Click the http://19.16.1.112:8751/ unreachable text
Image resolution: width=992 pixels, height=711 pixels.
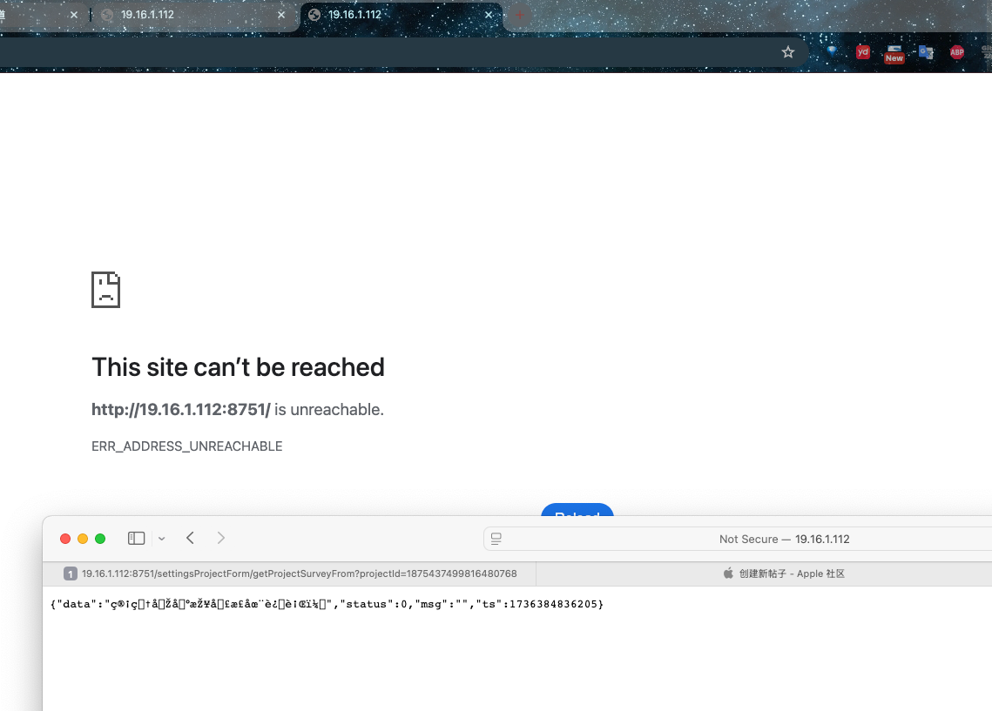pyautogui.click(x=237, y=410)
